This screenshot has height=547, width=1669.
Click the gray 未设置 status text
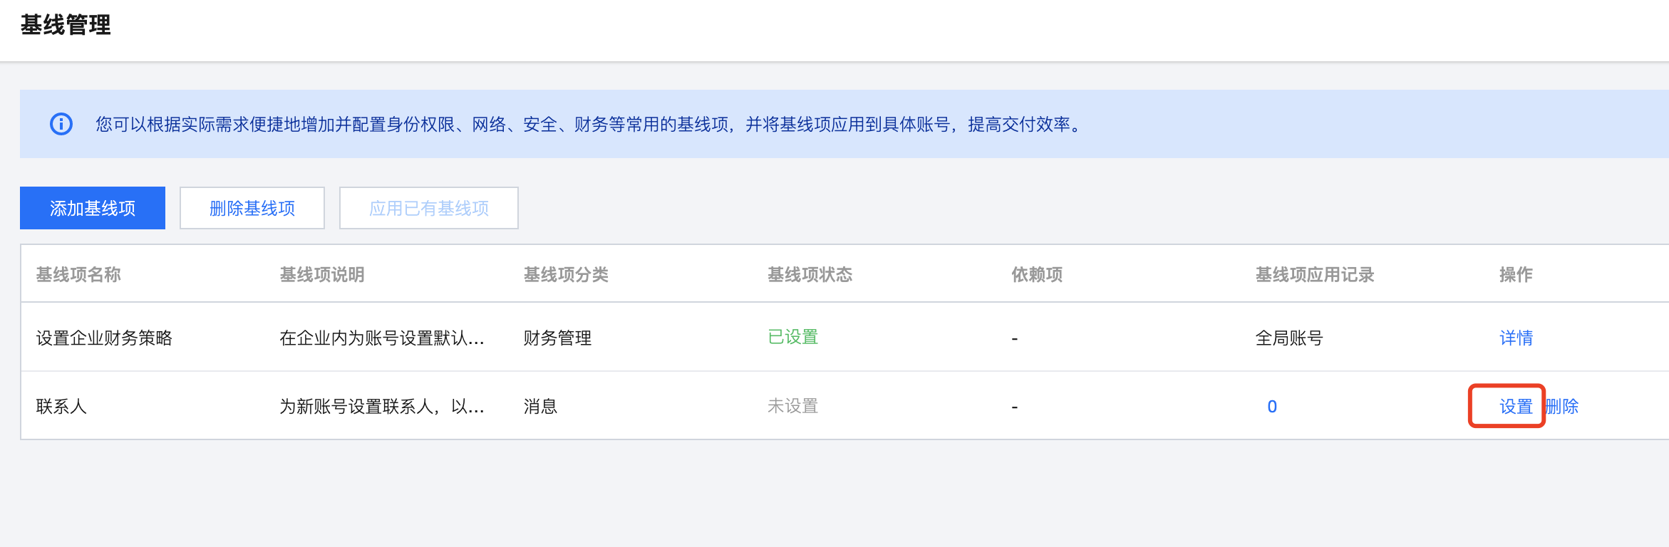click(792, 406)
